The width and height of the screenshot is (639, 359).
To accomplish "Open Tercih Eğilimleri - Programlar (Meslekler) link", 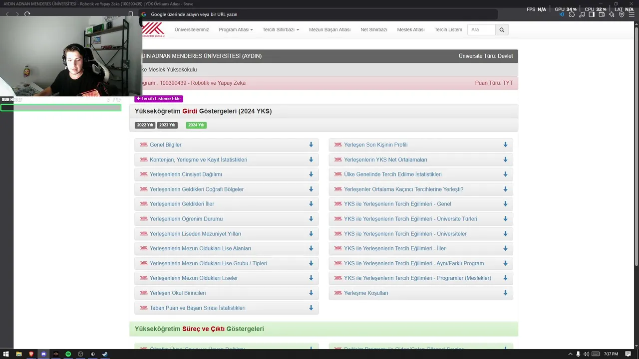I will tap(417, 278).
